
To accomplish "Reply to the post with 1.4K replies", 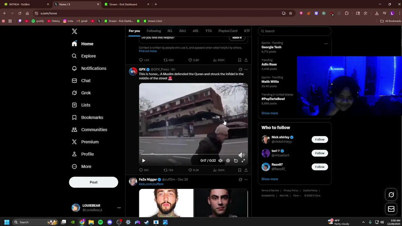I will (144, 60).
